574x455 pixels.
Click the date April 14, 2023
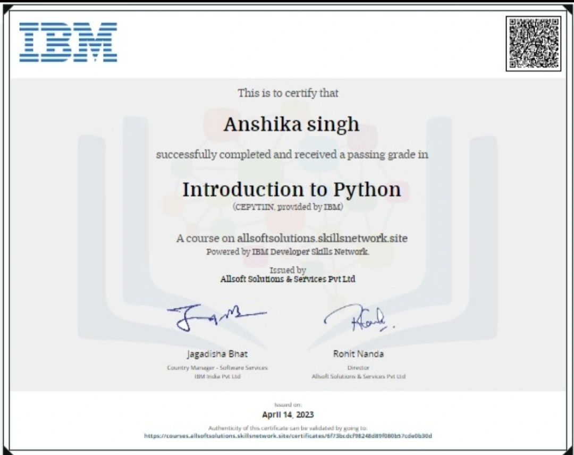point(288,415)
